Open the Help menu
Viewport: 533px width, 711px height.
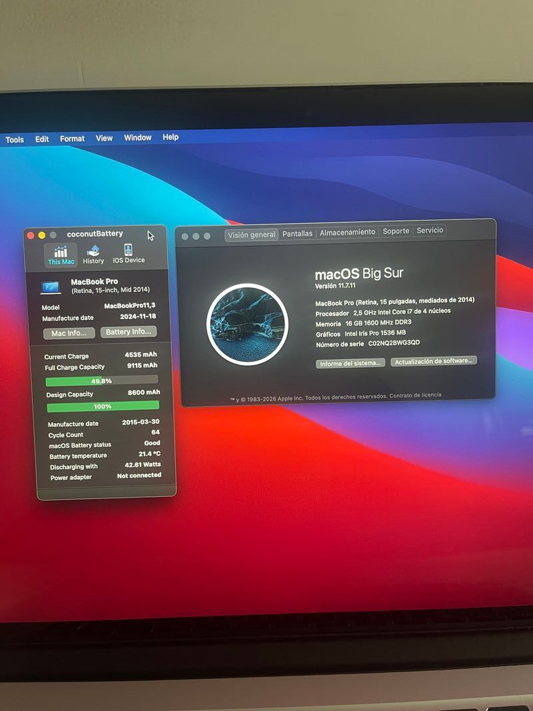[x=171, y=137]
